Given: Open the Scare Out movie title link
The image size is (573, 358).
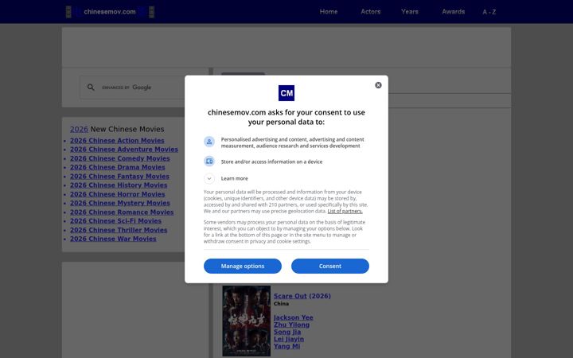Looking at the screenshot, I should click(x=290, y=296).
